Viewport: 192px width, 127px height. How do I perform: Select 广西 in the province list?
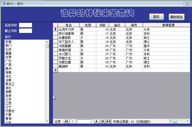click(25, 65)
